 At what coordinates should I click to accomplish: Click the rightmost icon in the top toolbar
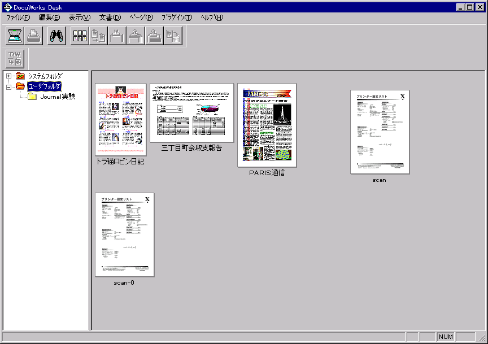click(x=172, y=36)
